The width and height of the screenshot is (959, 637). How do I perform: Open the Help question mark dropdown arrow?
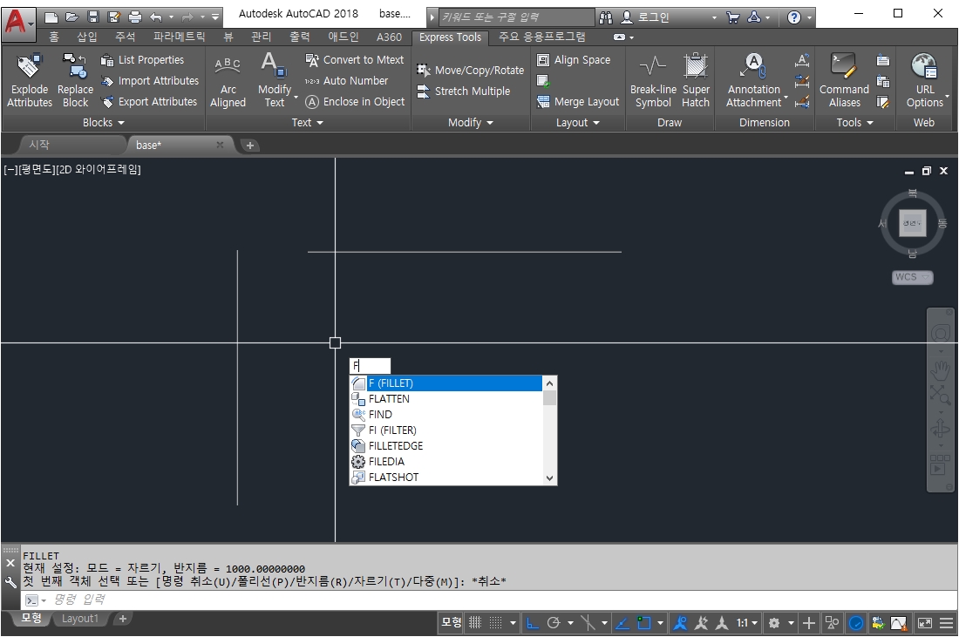click(810, 17)
